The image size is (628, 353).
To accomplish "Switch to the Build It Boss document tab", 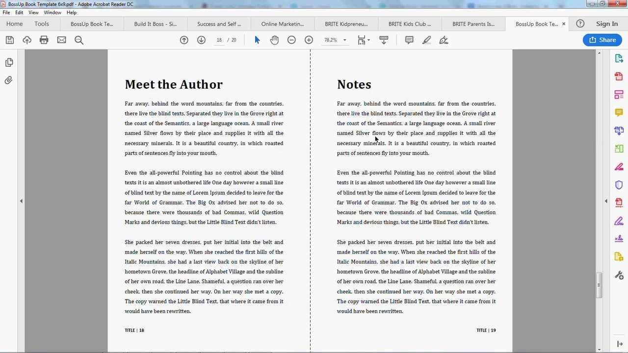I will 155,24.
